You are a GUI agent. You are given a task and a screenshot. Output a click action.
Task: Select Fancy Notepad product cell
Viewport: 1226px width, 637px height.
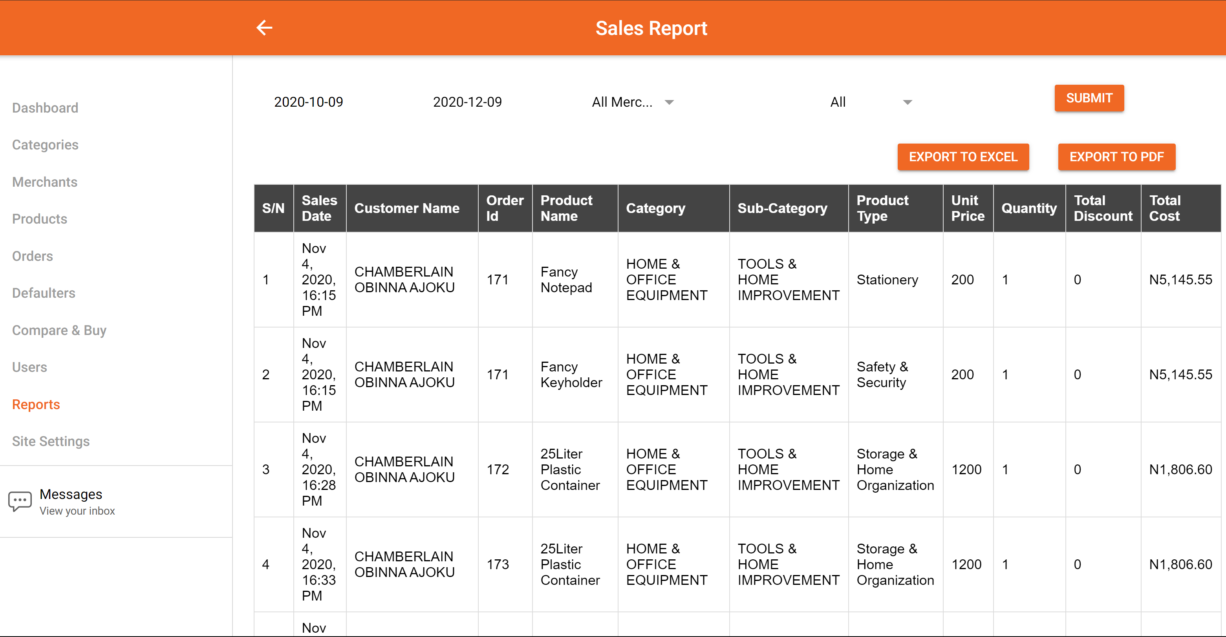pos(575,280)
